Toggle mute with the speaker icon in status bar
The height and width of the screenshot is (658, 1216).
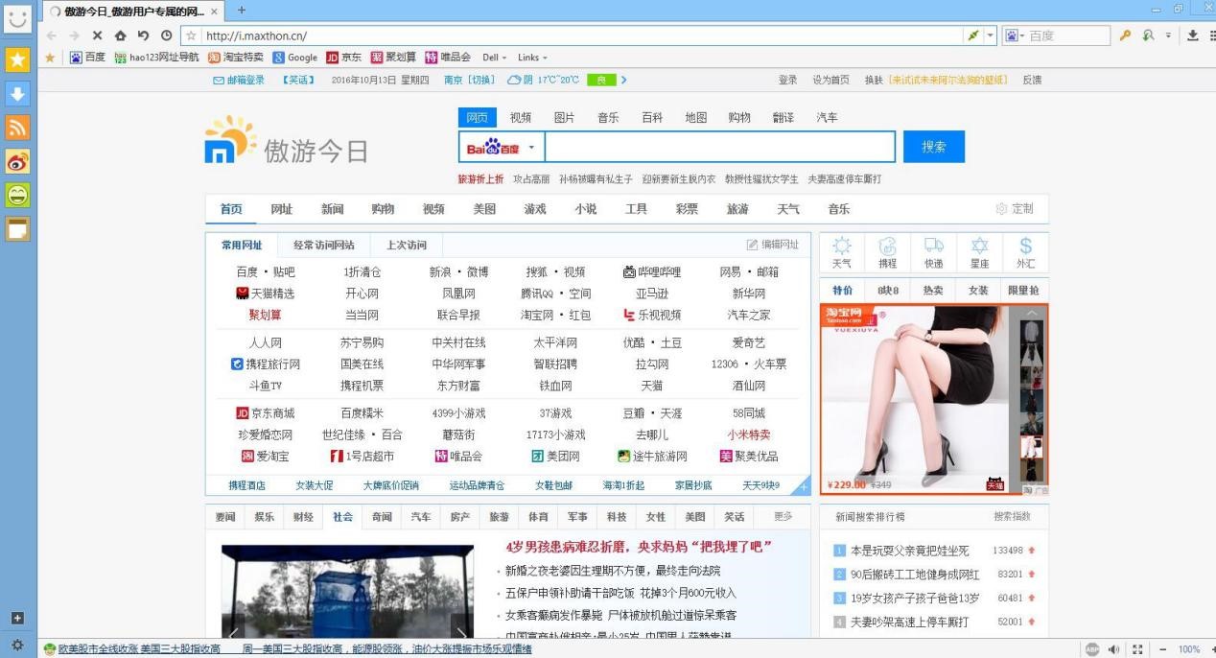(x=1113, y=647)
